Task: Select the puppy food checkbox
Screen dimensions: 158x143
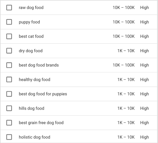Action: coord(9,22)
